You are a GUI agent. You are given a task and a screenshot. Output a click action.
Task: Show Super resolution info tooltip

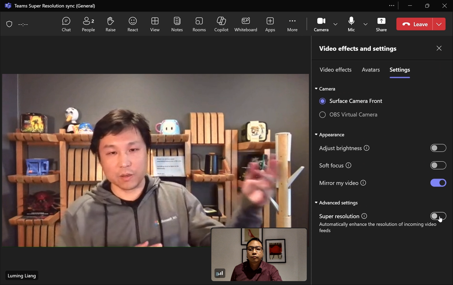pyautogui.click(x=364, y=216)
